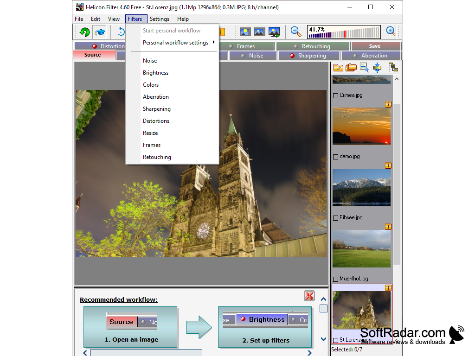Choose Aberration from Filters menu
The width and height of the screenshot is (475, 356).
click(x=156, y=97)
